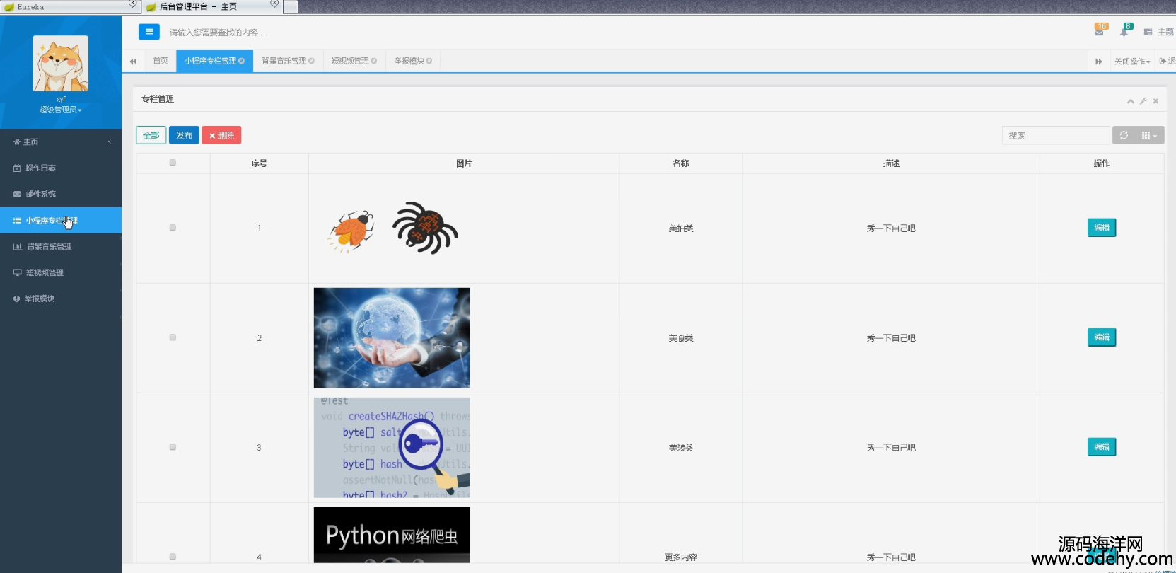Open 短视频管理 in the sidebar
Viewport: 1176px width, 573px height.
point(61,272)
